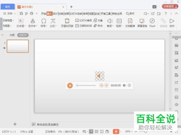Switch to the Home (首页) tab
181x135 pixels.
pyautogui.click(x=8, y=7)
